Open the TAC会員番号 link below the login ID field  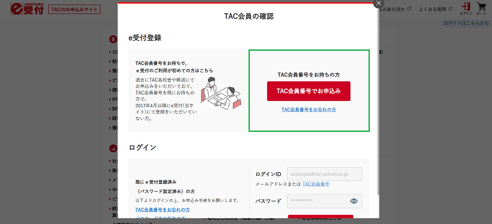315,184
